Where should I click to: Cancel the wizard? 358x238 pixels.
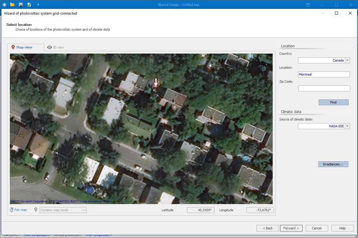tap(317, 228)
